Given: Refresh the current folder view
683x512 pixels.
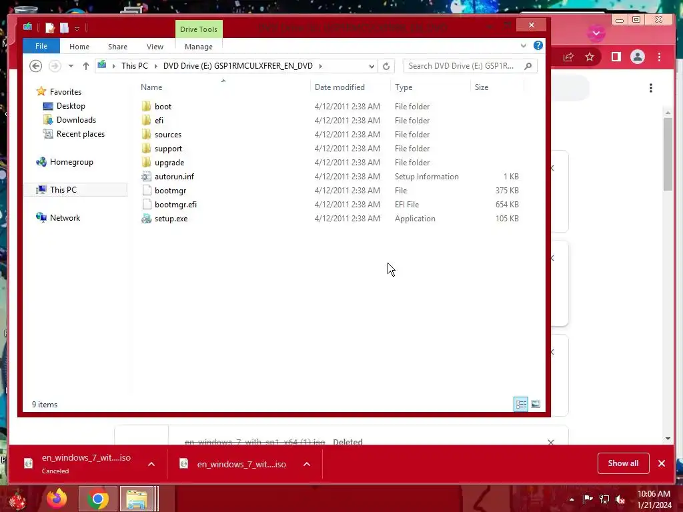Looking at the screenshot, I should click(x=386, y=66).
